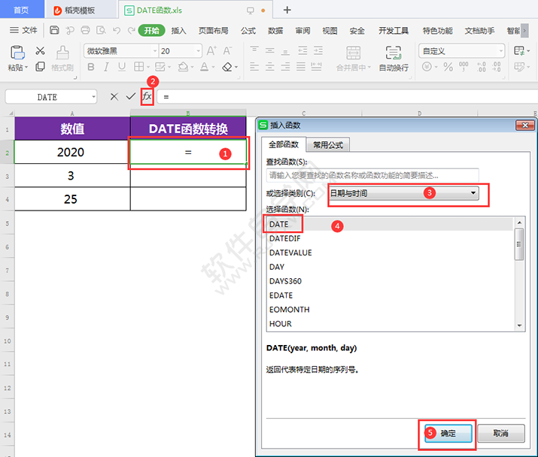538x457 pixels.
Task: Switch to the 页面布局 ribbon tab
Action: (213, 31)
